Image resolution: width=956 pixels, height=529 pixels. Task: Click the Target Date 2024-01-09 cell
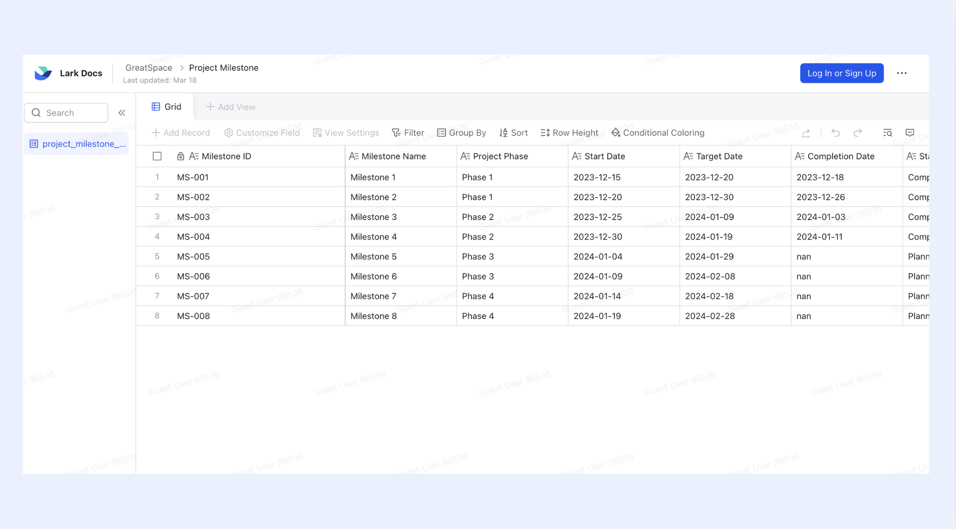[735, 217]
